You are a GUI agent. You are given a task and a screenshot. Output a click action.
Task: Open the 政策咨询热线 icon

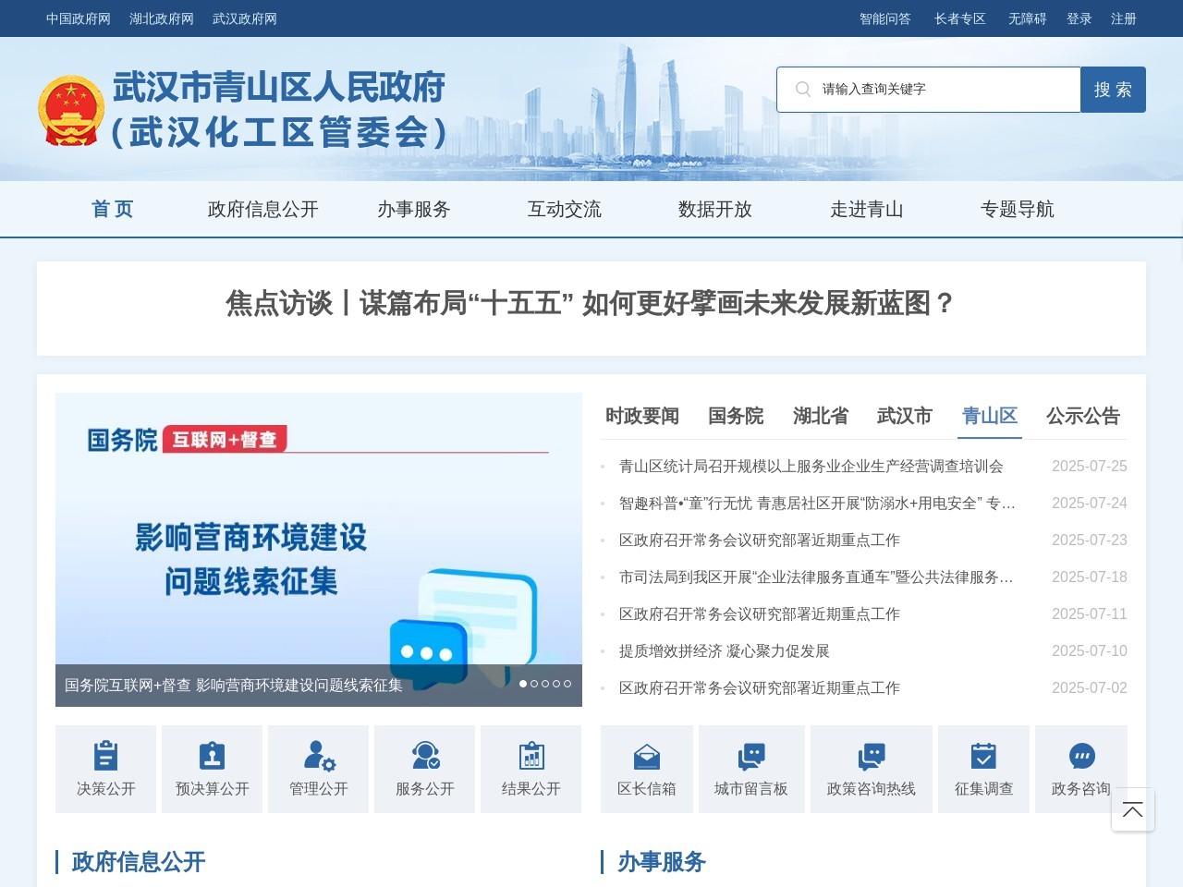pyautogui.click(x=872, y=757)
